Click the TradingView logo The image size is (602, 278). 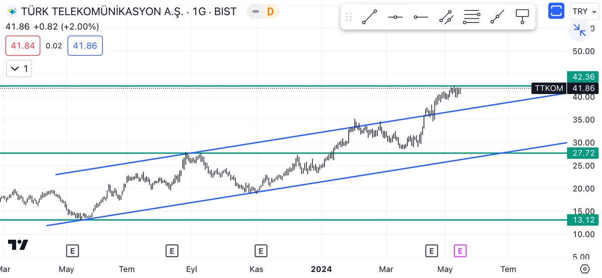(18, 245)
